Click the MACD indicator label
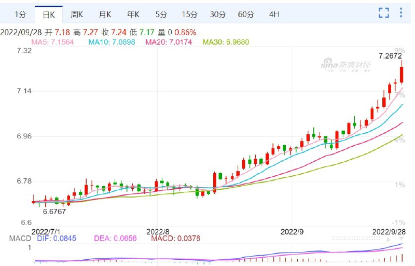415x266 pixels. point(20,239)
